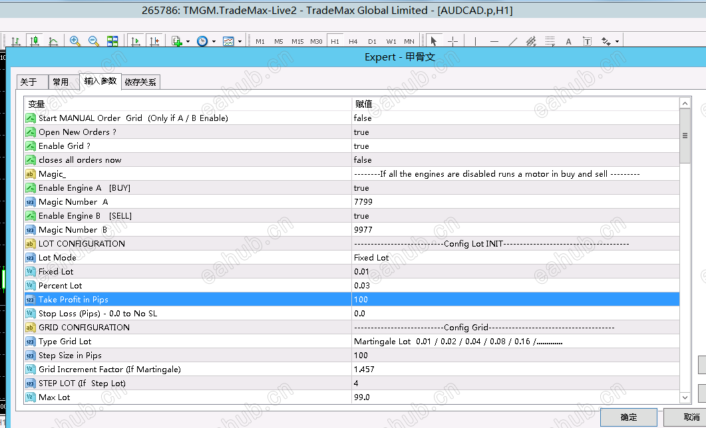706x428 pixels.
Task: Select value of Start MANUAL Order Grid
Action: [x=516, y=118]
